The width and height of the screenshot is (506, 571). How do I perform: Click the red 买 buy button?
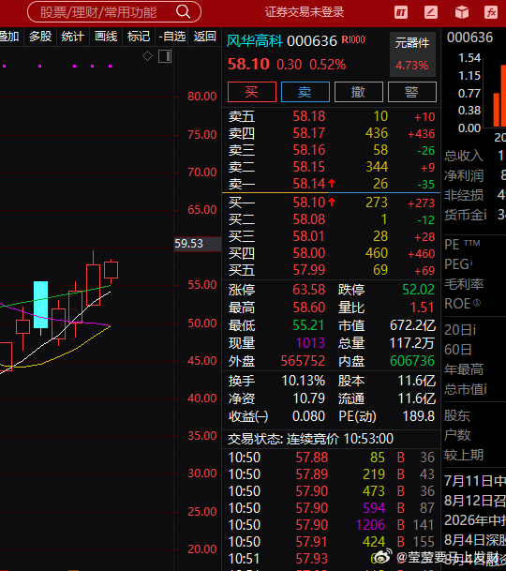tap(251, 92)
